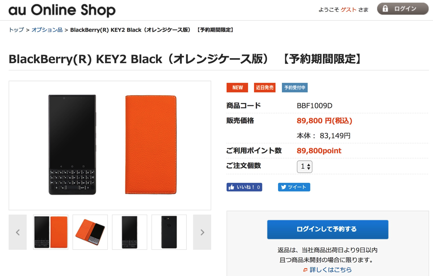Open the ご注文個数 quantity dropdown
This screenshot has height=276, width=433.
point(304,167)
